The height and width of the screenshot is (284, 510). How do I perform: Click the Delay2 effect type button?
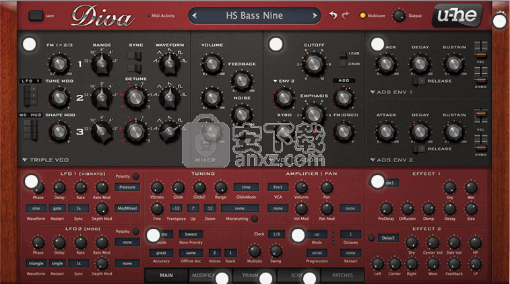coord(387,238)
